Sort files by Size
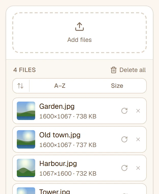Viewport: 159px width, 194px height. 117,86
